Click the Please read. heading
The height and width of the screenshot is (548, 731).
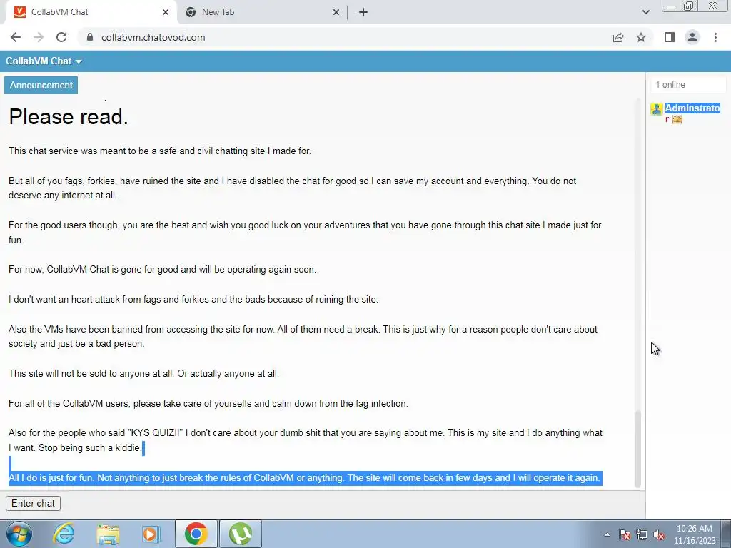pyautogui.click(x=68, y=116)
